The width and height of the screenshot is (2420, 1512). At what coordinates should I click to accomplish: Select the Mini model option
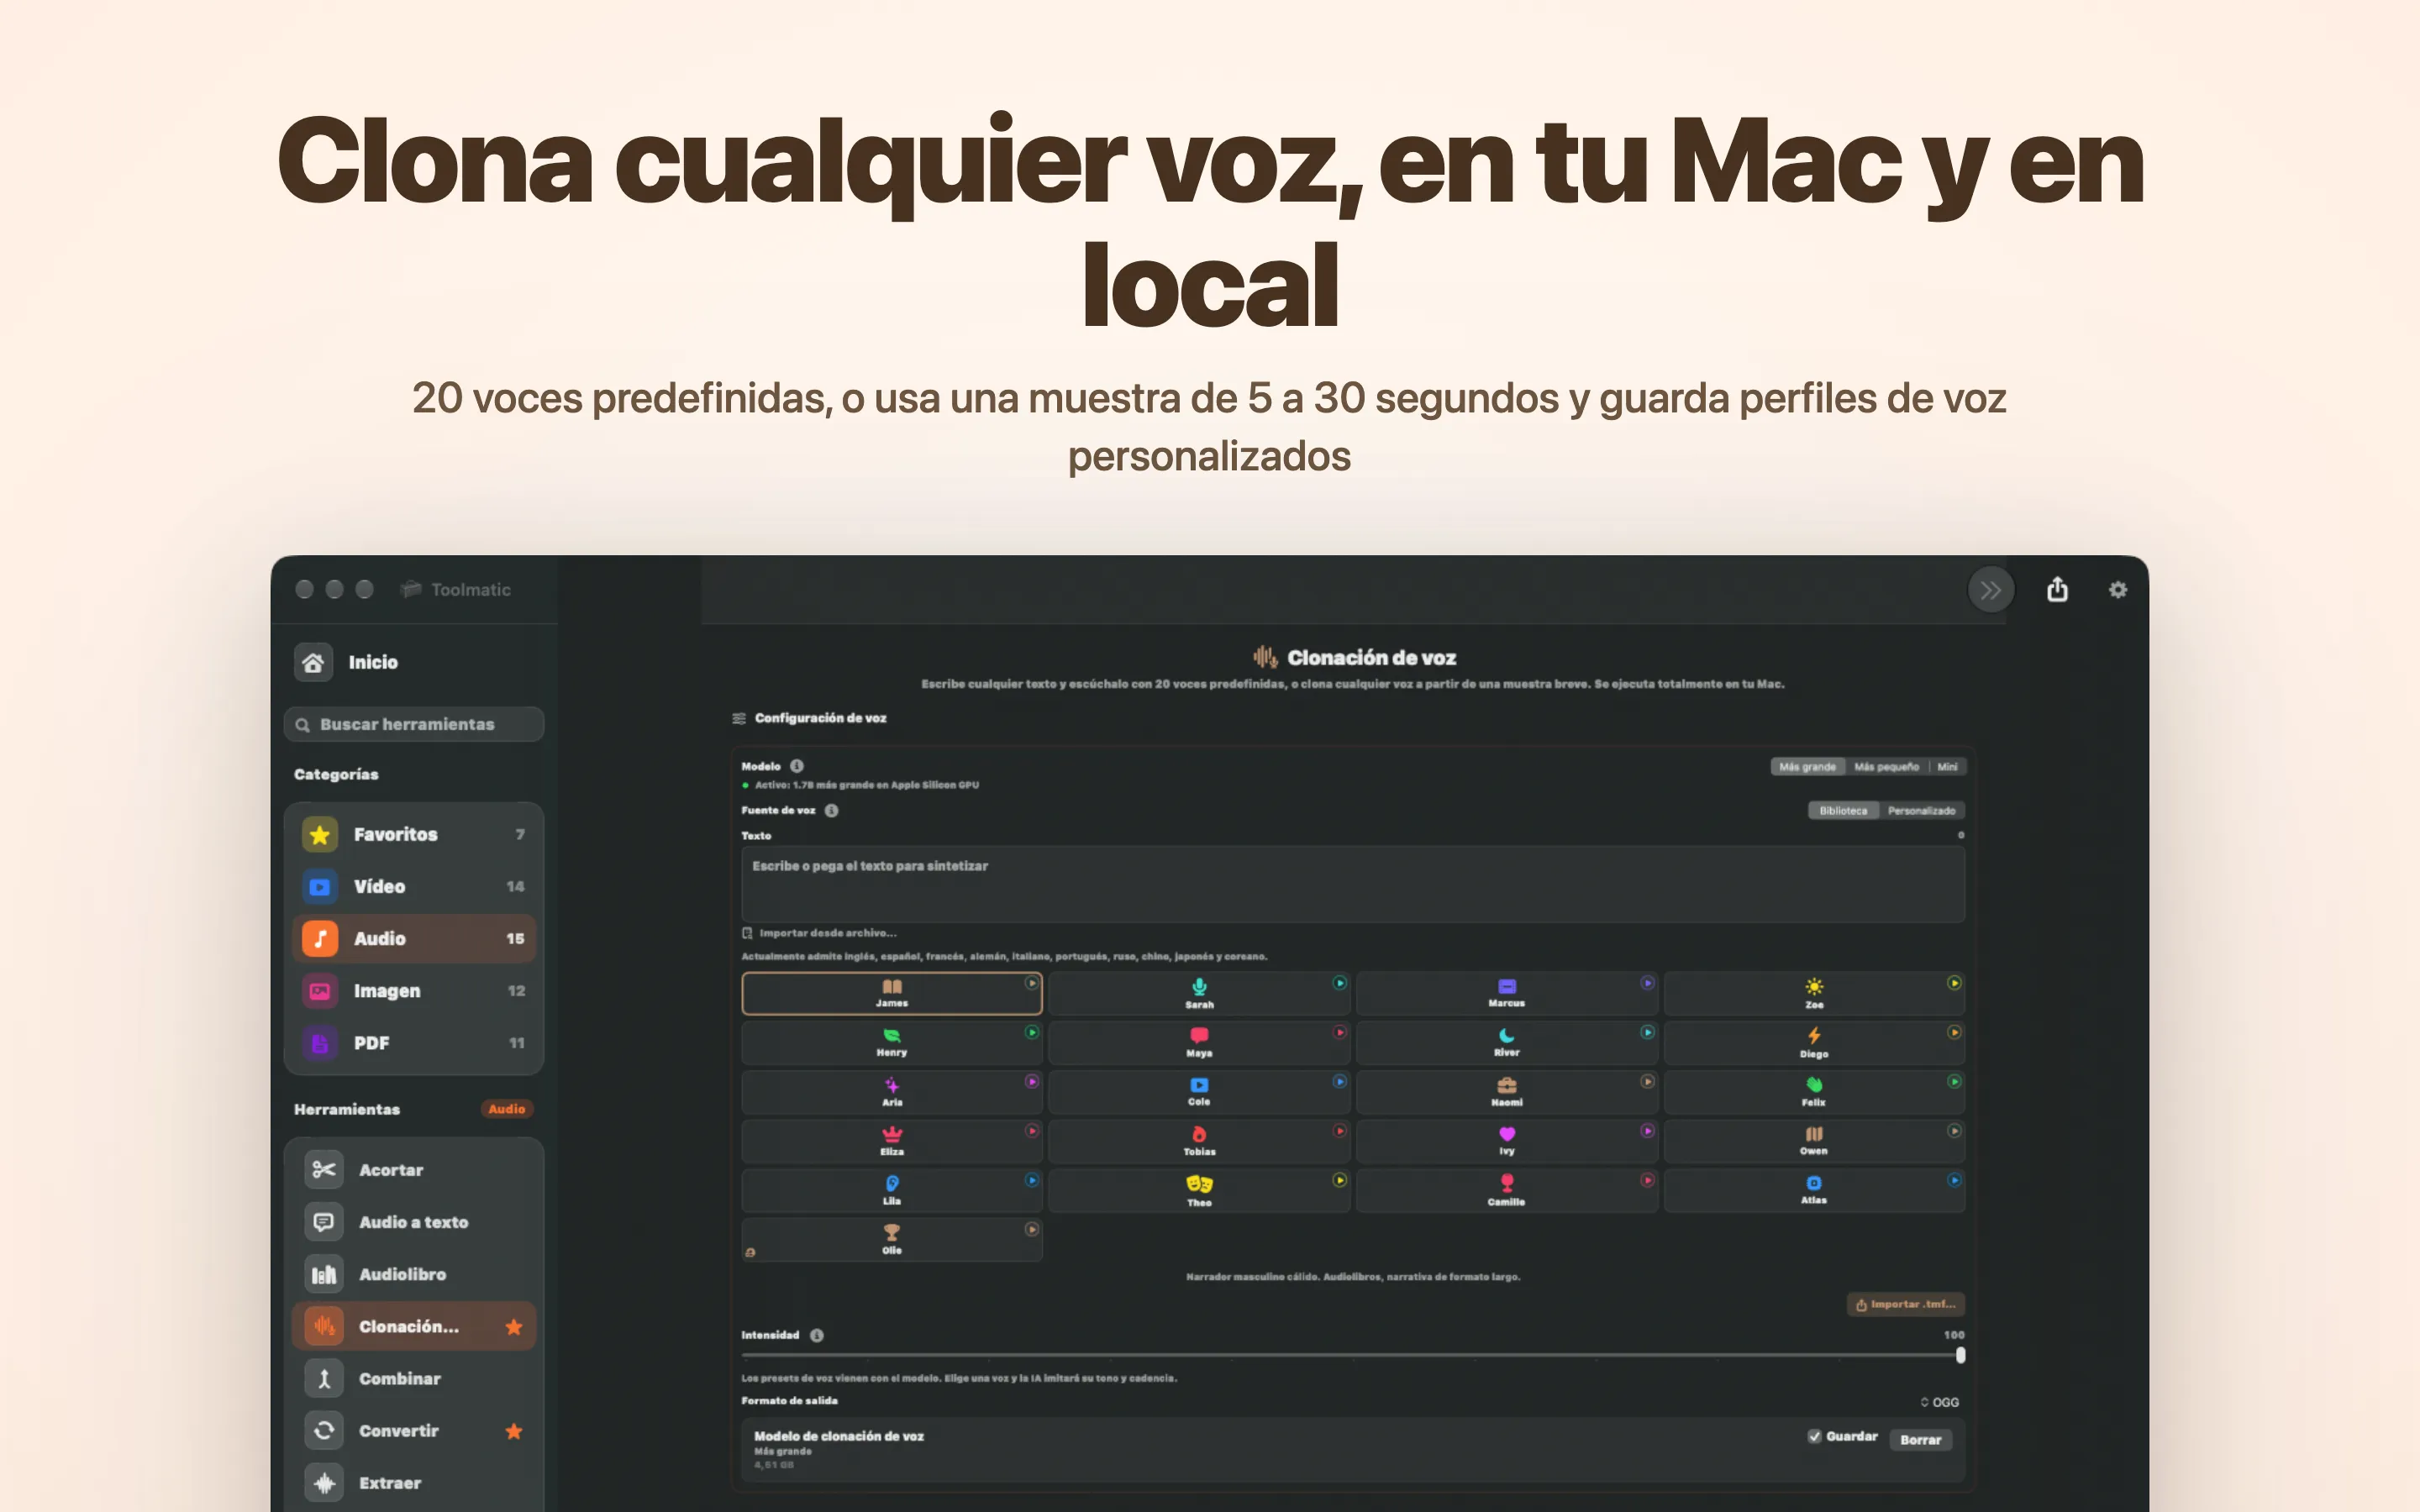coord(1947,767)
